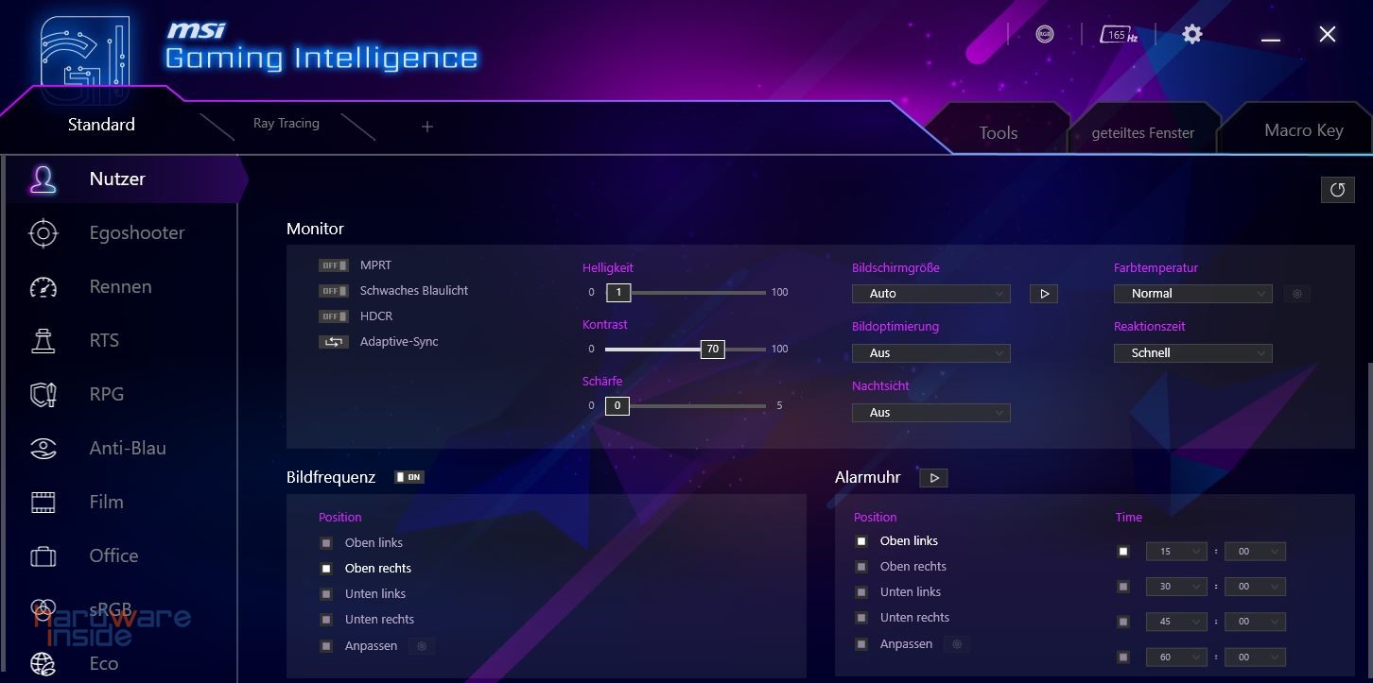This screenshot has width=1373, height=683.
Task: Expand the Reaktionszeit dropdown
Action: coord(1192,353)
